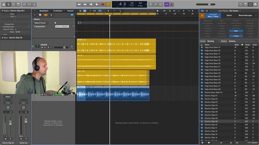Toggle the Metronome button
This screenshot has width=259, height=145.
tap(172, 4)
